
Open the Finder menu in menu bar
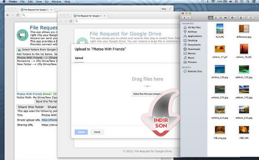point(13,2)
